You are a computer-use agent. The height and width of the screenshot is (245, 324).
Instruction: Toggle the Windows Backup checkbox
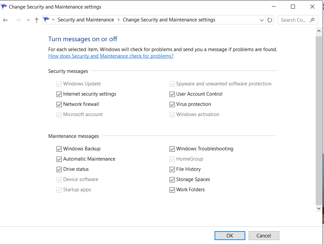[59, 149]
